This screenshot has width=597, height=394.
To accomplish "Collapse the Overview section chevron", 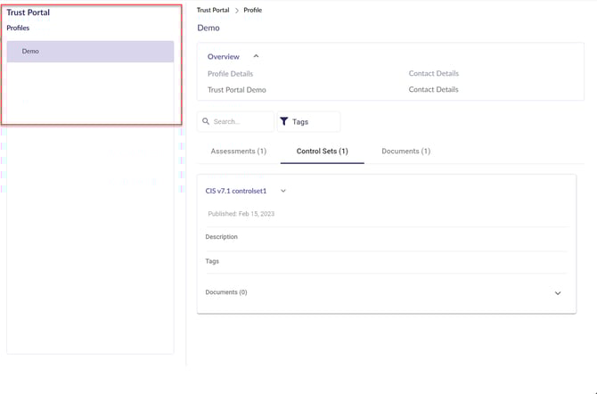I will [x=256, y=56].
